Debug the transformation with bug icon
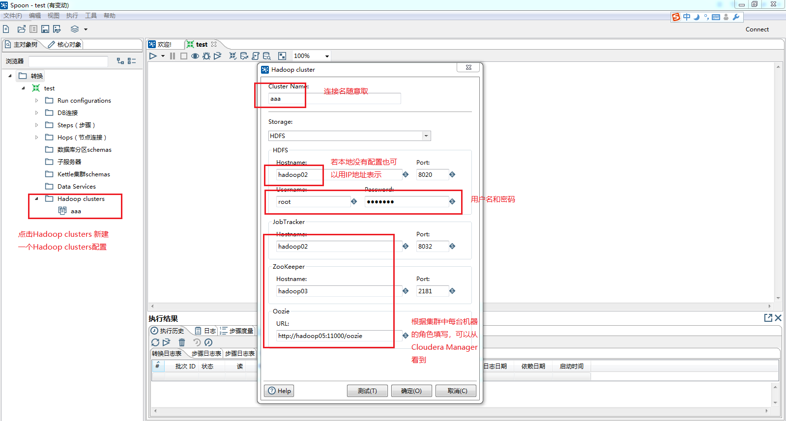This screenshot has width=786, height=421. click(x=206, y=56)
